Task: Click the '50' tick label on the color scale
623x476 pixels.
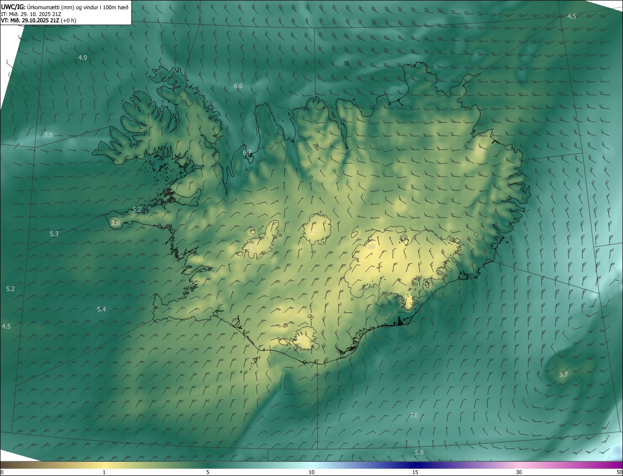Action: coord(619,473)
